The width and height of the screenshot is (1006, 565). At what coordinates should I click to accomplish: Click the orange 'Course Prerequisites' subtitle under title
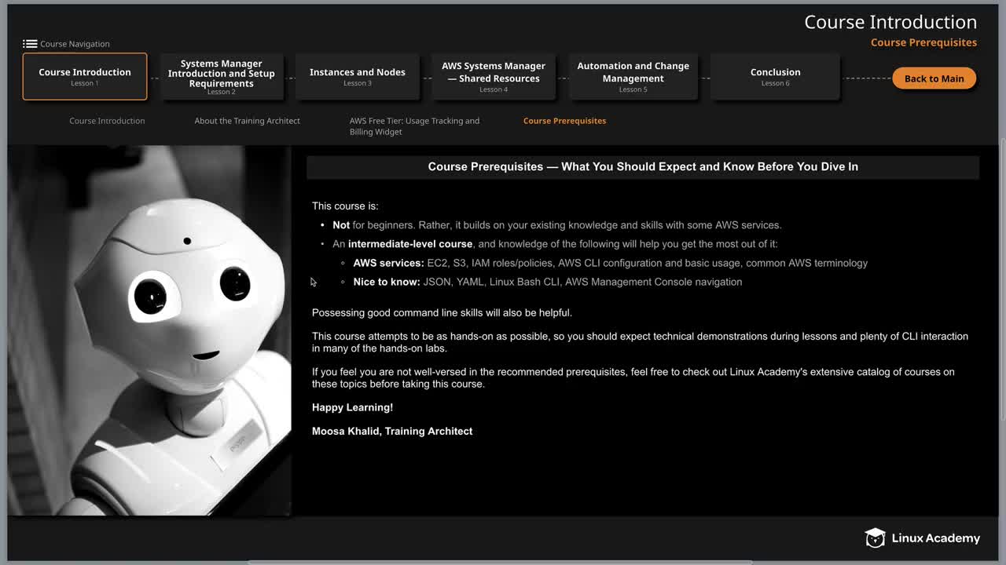[923, 42]
